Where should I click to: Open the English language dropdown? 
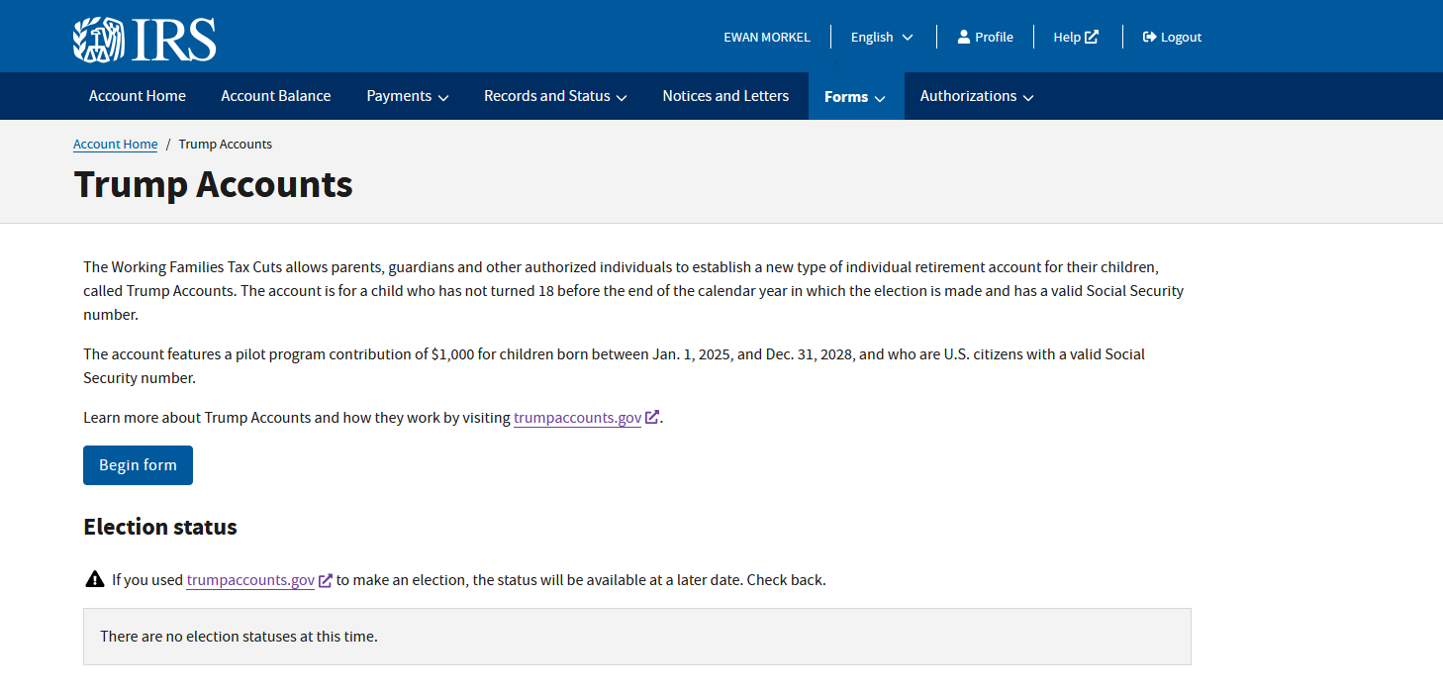click(x=882, y=37)
